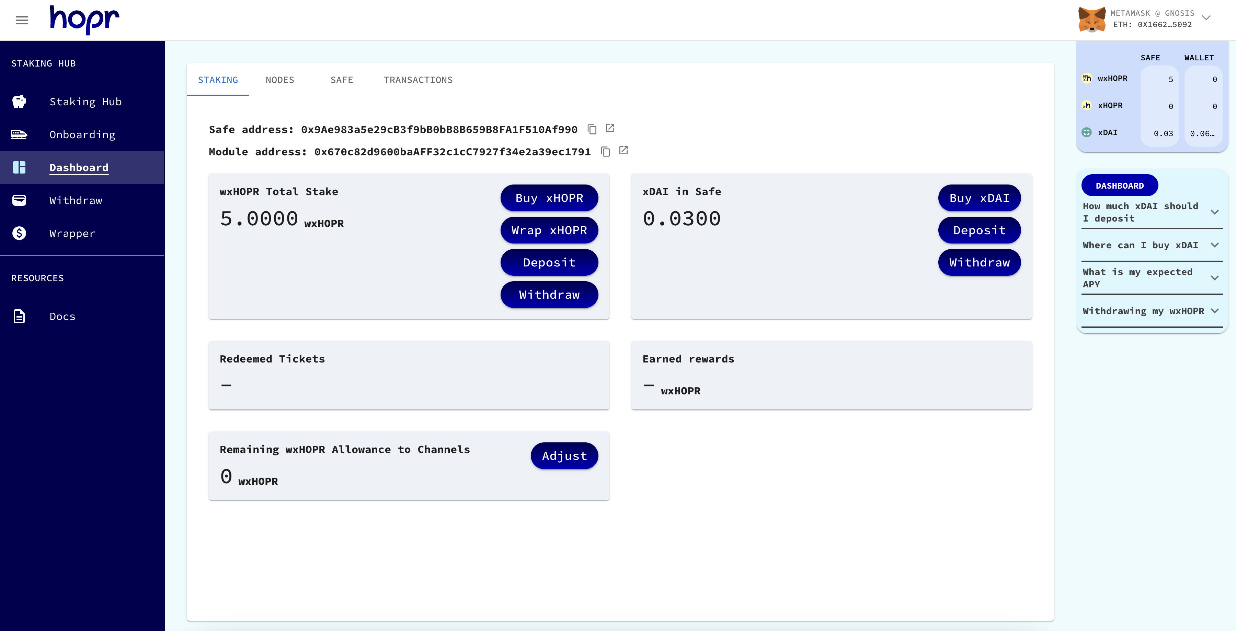This screenshot has width=1236, height=631.
Task: Click Buy xDAI button
Action: (979, 198)
